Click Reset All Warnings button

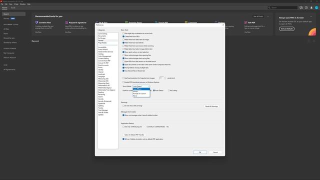(x=211, y=106)
